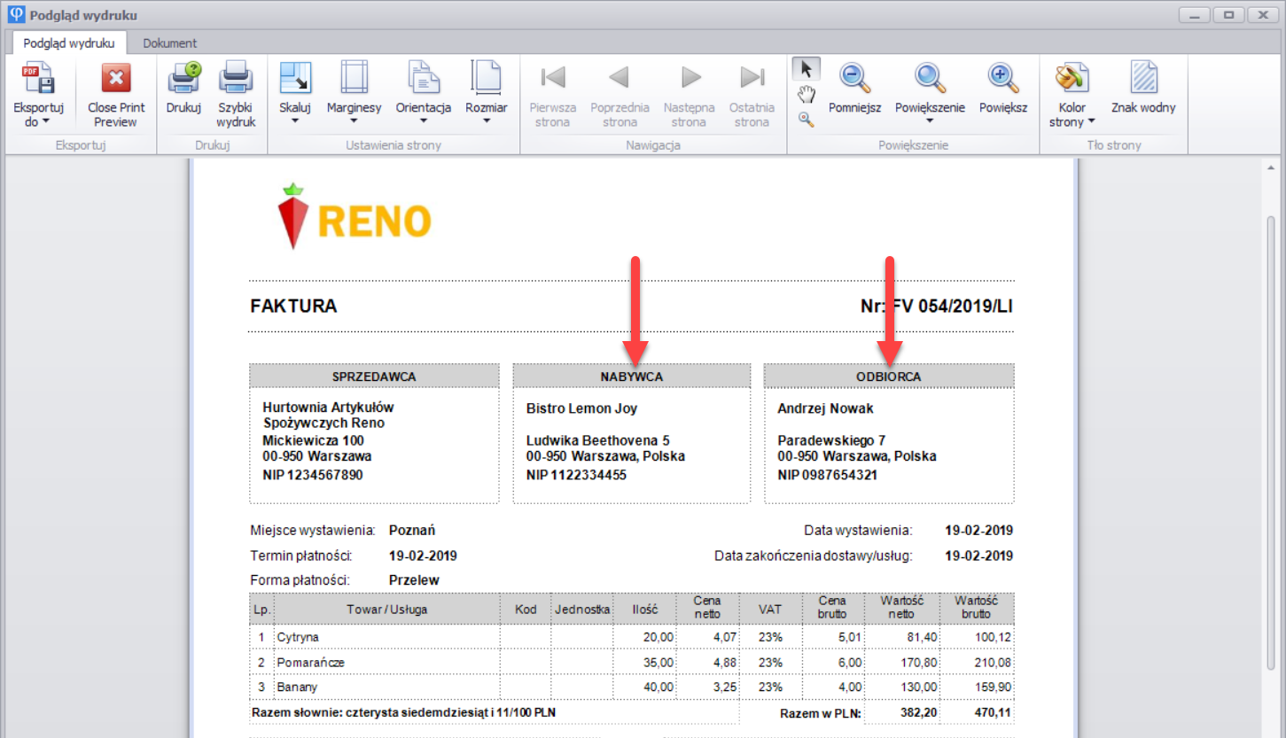Click the SPRZEDAWCA box header
The width and height of the screenshot is (1286, 738).
374,377
